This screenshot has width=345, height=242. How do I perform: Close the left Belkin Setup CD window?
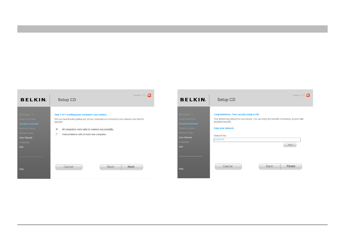(x=149, y=95)
